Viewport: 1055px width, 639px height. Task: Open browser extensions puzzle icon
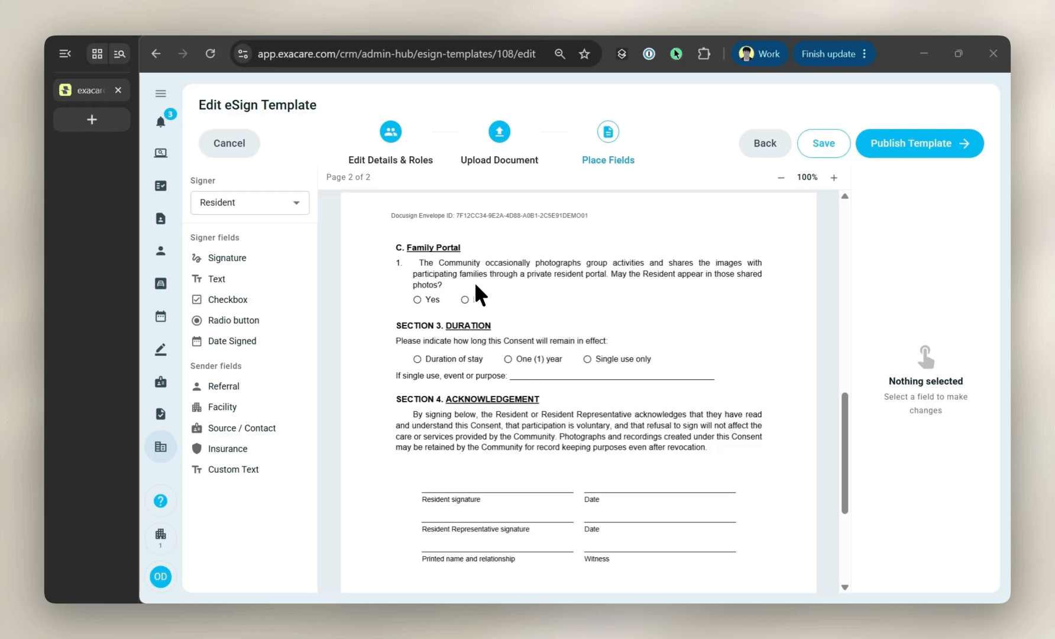click(704, 54)
